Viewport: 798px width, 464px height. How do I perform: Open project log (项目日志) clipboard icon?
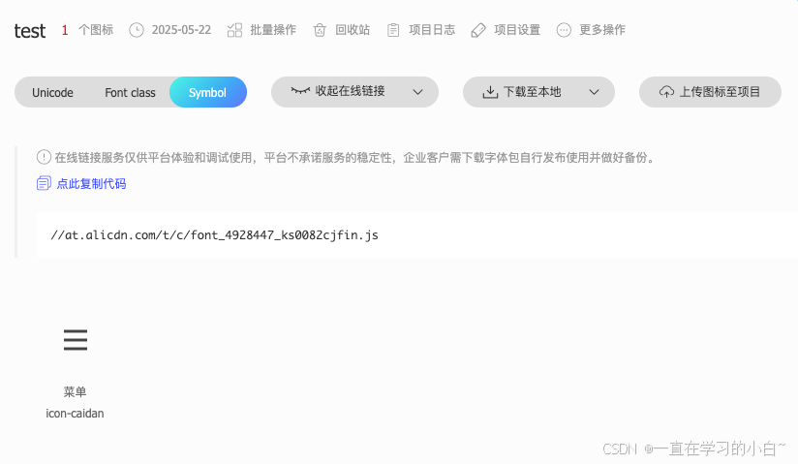click(x=393, y=30)
